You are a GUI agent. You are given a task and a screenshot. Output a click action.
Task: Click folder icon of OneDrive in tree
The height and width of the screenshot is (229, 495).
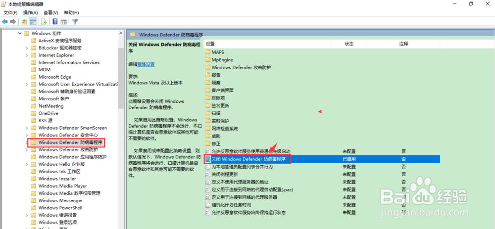coord(34,113)
